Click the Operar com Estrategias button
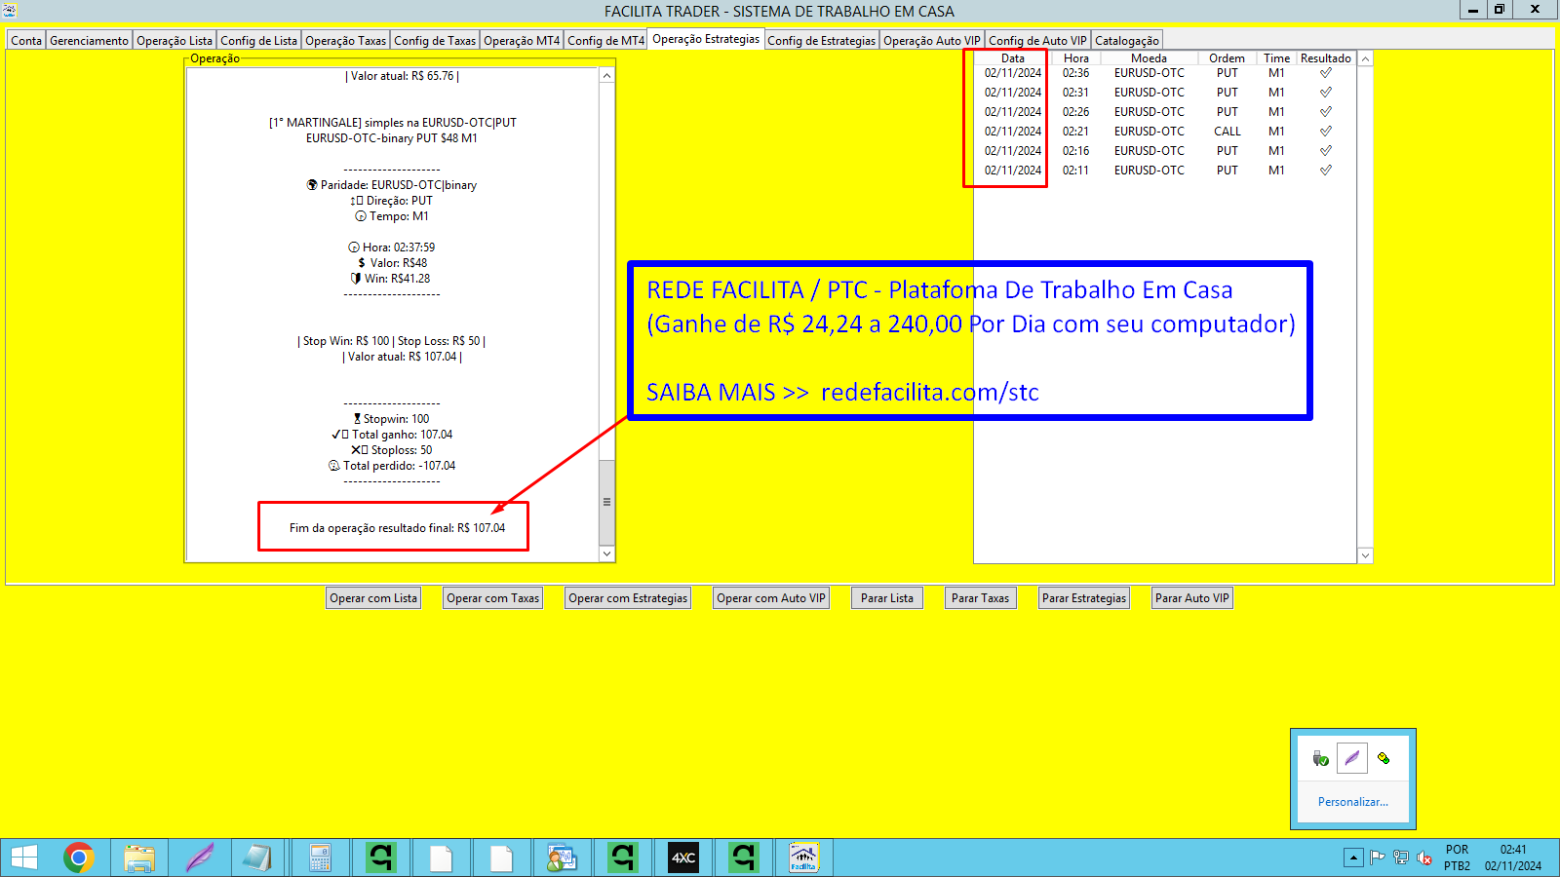 (628, 598)
